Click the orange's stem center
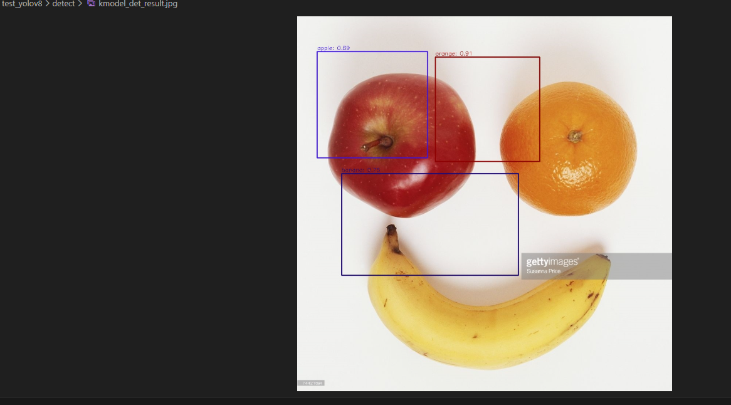 click(574, 136)
